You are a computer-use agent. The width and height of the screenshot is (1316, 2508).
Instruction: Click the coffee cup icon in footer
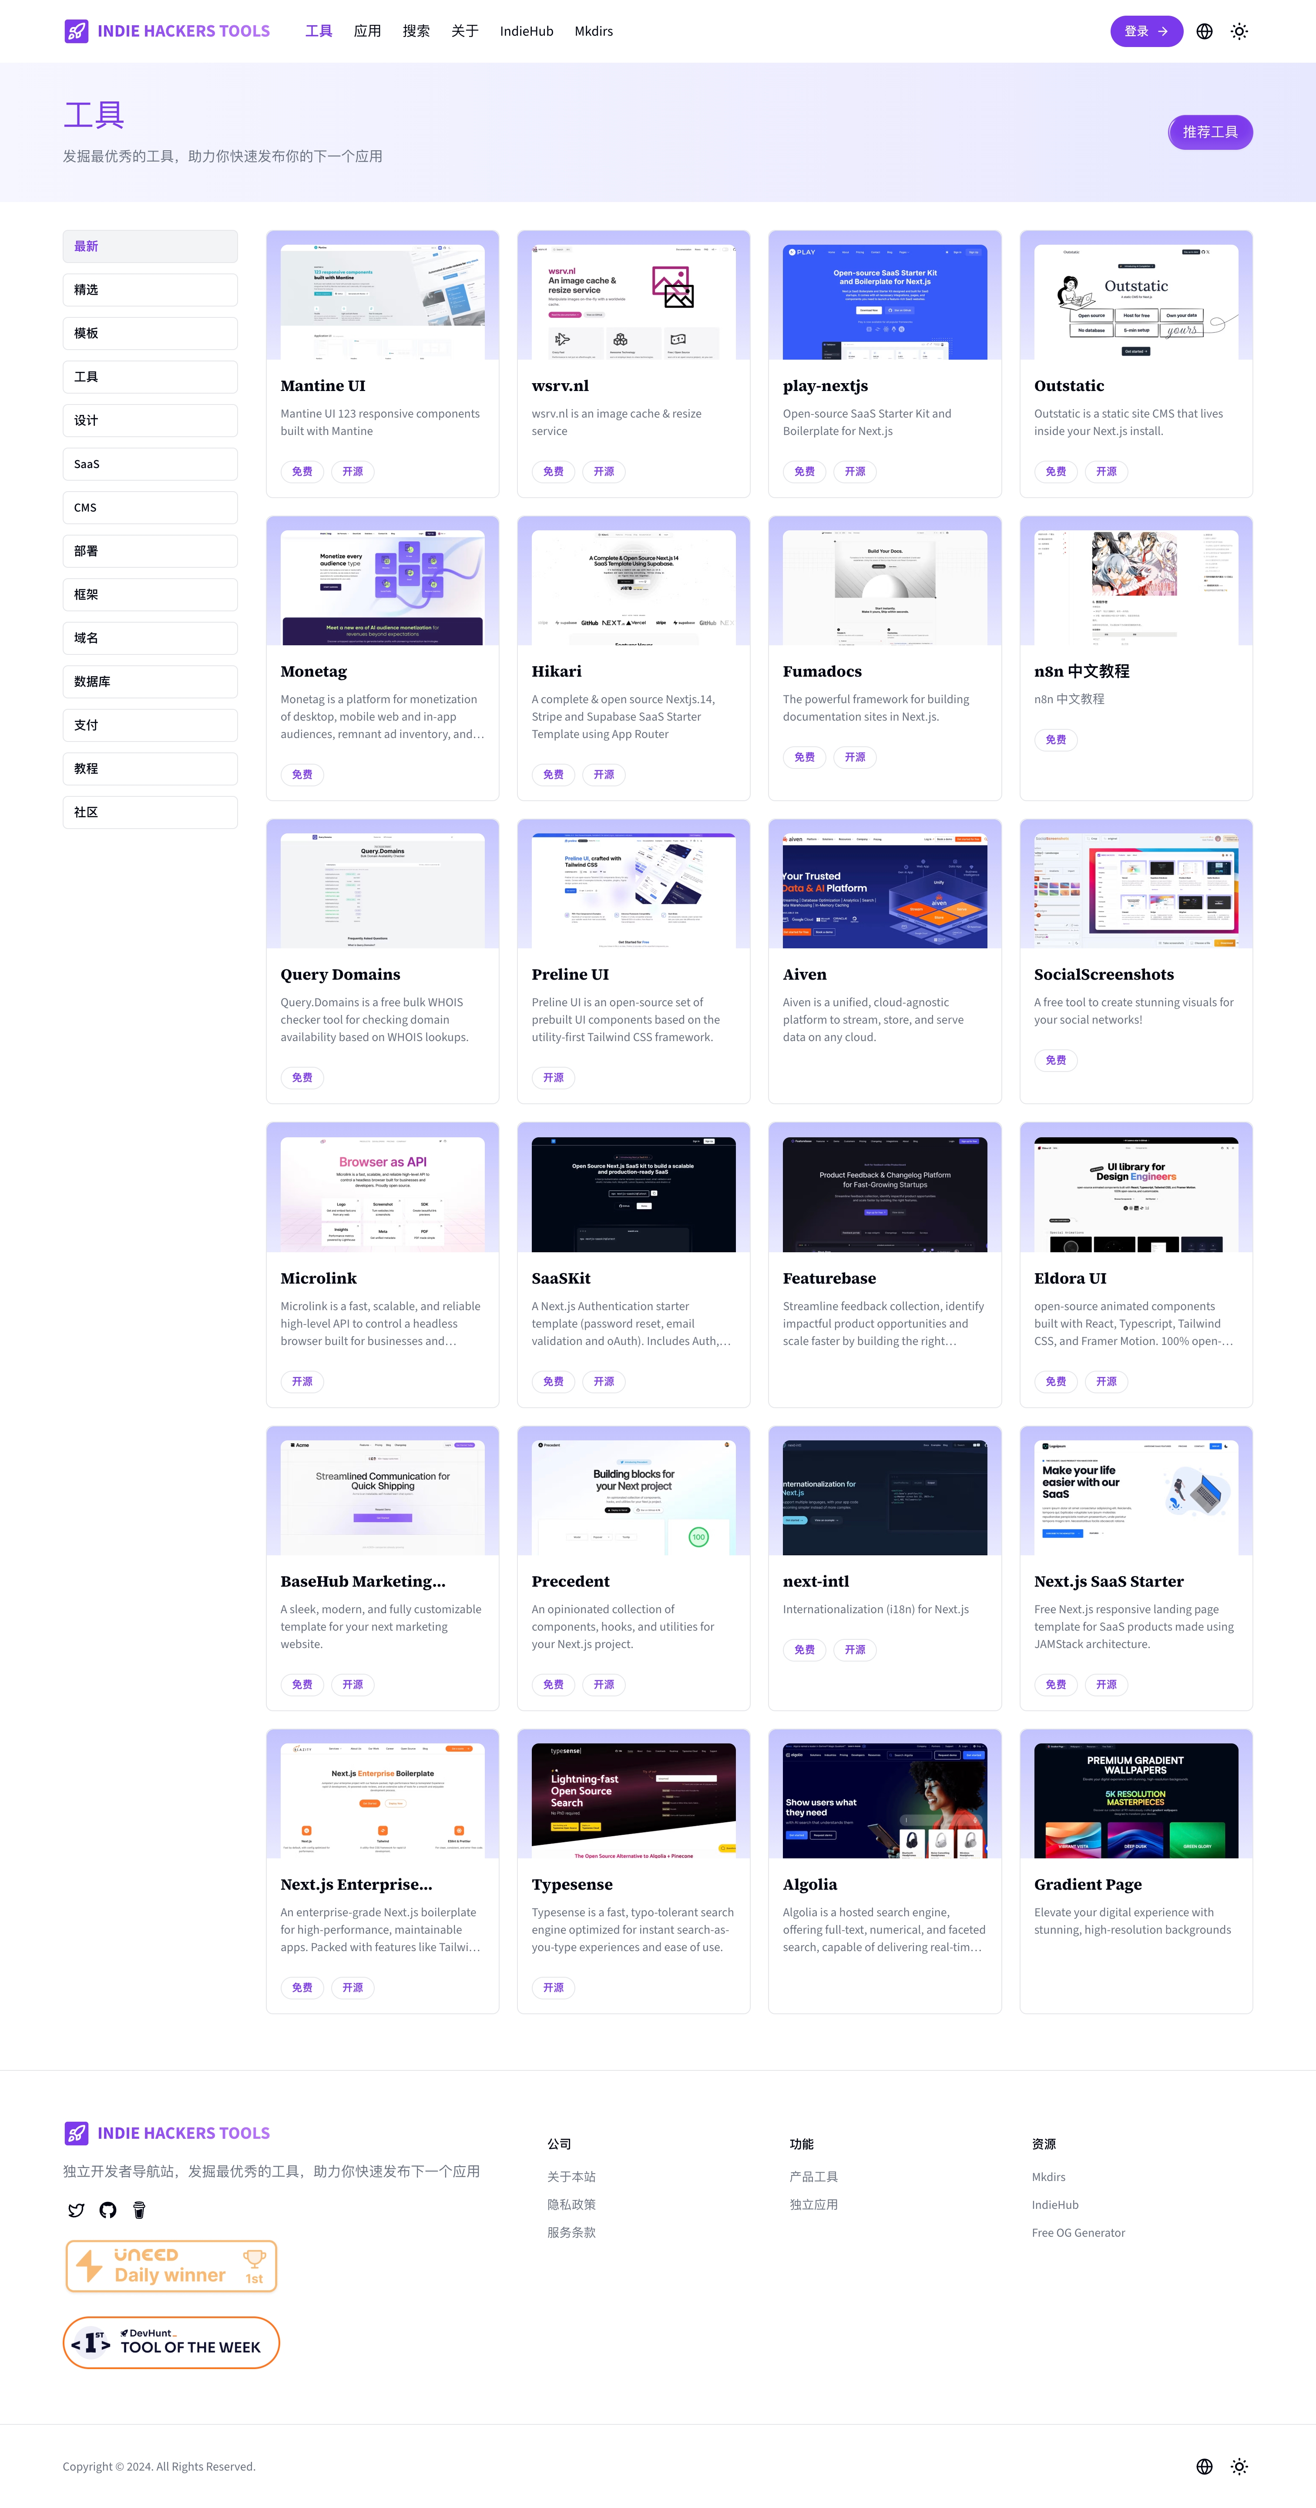pos(139,2210)
